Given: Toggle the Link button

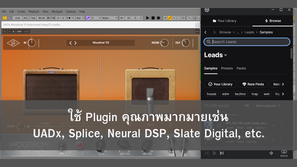Looking at the screenshot, I should click(x=17, y=18).
